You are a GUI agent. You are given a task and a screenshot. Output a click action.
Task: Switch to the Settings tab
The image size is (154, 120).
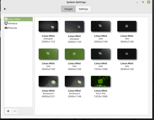tap(83, 9)
